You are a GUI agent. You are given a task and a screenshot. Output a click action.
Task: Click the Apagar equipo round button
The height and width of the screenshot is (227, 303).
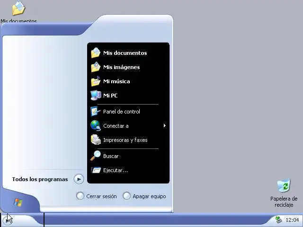[x=126, y=196]
